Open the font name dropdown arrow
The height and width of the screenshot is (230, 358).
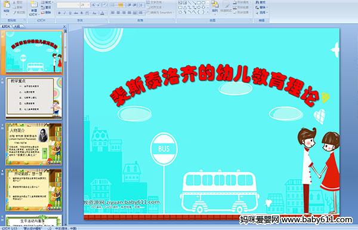pyautogui.click(x=78, y=5)
